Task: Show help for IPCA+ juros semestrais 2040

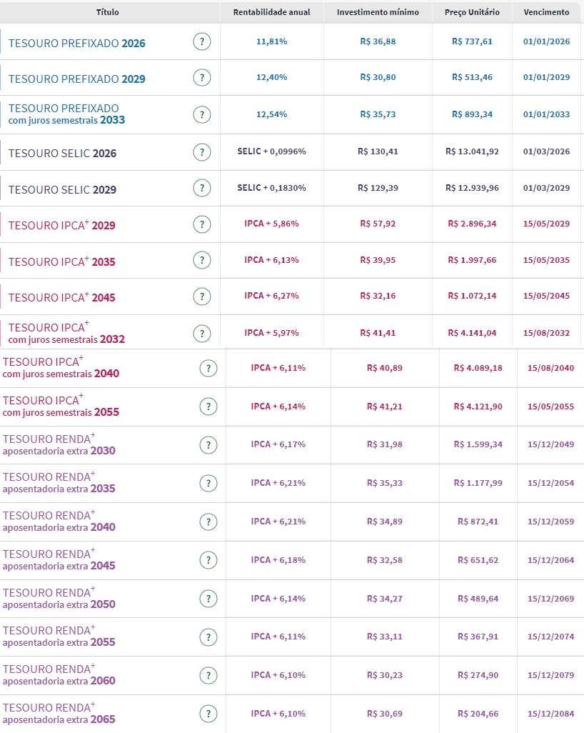Action: 208,369
